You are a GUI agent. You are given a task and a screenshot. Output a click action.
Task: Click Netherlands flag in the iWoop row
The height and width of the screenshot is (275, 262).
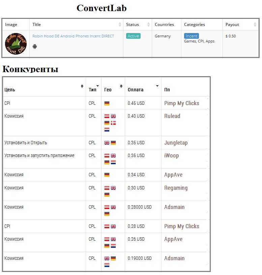[x=113, y=162]
